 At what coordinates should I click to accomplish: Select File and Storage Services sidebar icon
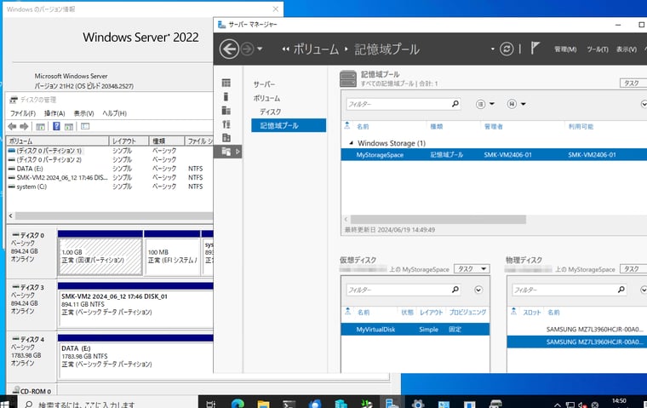click(226, 152)
